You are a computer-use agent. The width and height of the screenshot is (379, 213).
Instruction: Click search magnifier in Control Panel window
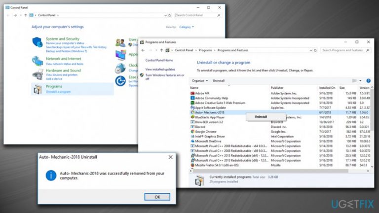(219, 15)
